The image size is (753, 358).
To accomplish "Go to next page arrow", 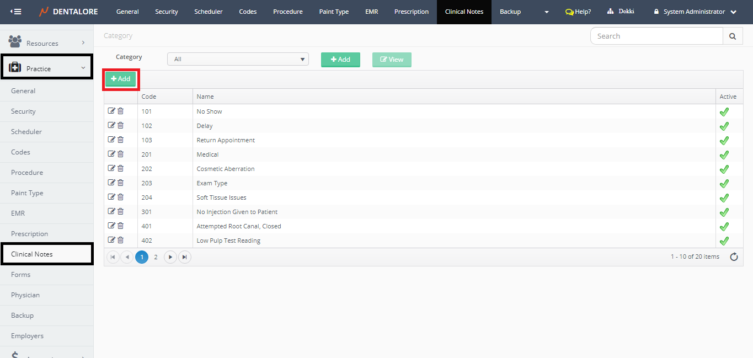I will pos(170,257).
